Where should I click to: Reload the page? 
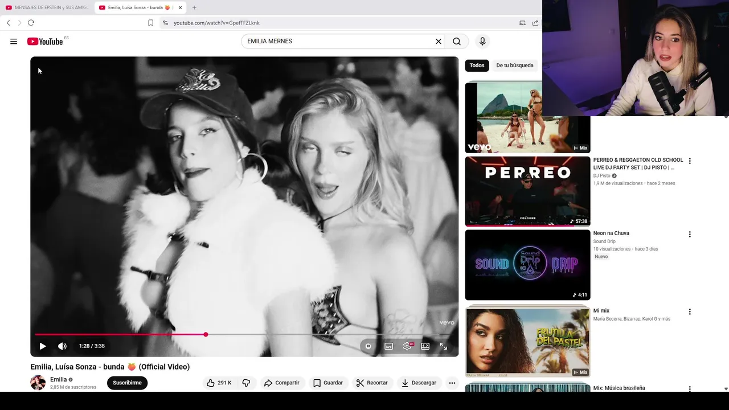click(31, 23)
